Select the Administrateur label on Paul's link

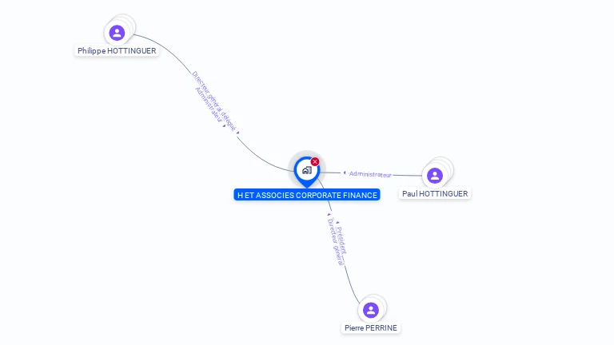click(x=370, y=174)
